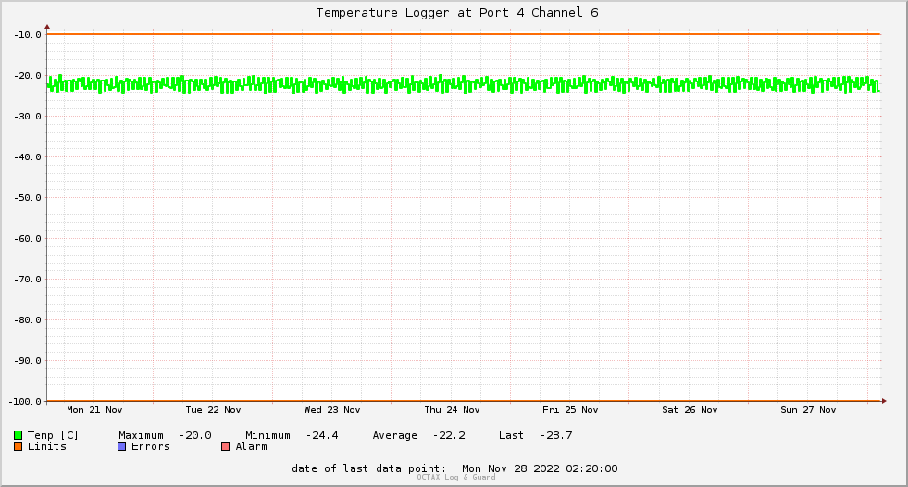
Task: Click the 'date of last data point:' label
Action: (369, 468)
